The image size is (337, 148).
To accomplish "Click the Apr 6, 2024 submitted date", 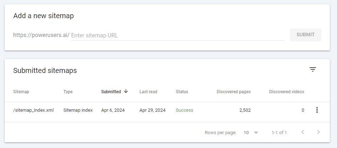I will (x=113, y=110).
